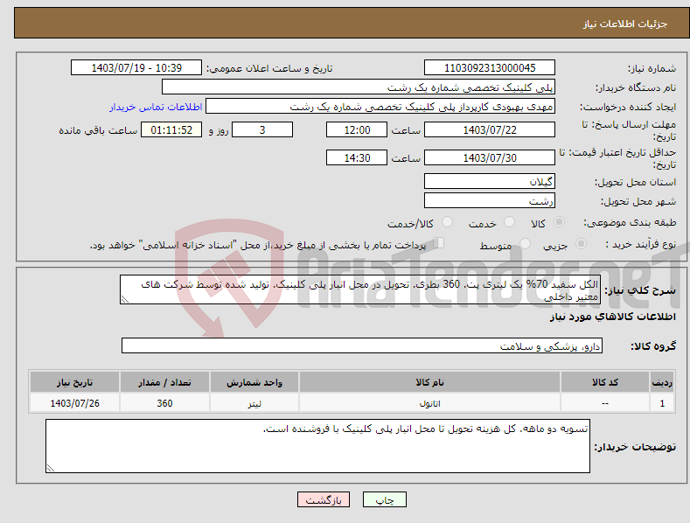690x523 pixels.
Task: Click the شماره نیاز label
Action: tap(652, 69)
